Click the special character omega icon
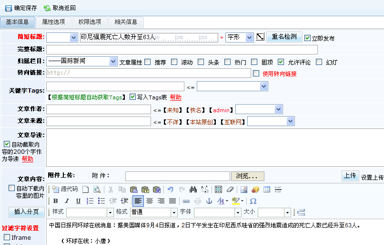Image resolution: width=384 pixels, height=245 pixels. (x=253, y=201)
